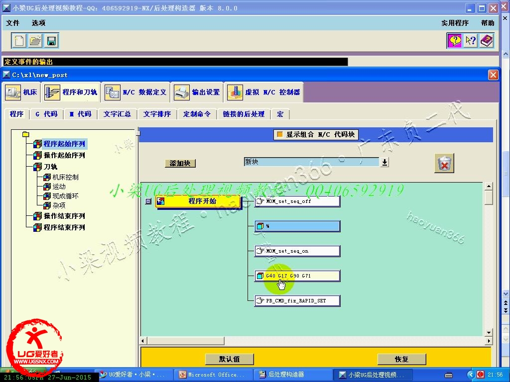Switch to the 链接的后处理 sub-tab

(244, 114)
